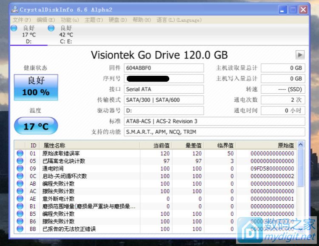The height and width of the screenshot is (246, 319).
Task: Open the 编辑(E) menu
Action: pyautogui.click(x=46, y=20)
